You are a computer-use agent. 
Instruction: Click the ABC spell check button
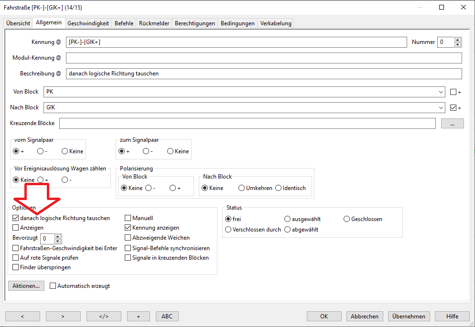[x=167, y=316]
